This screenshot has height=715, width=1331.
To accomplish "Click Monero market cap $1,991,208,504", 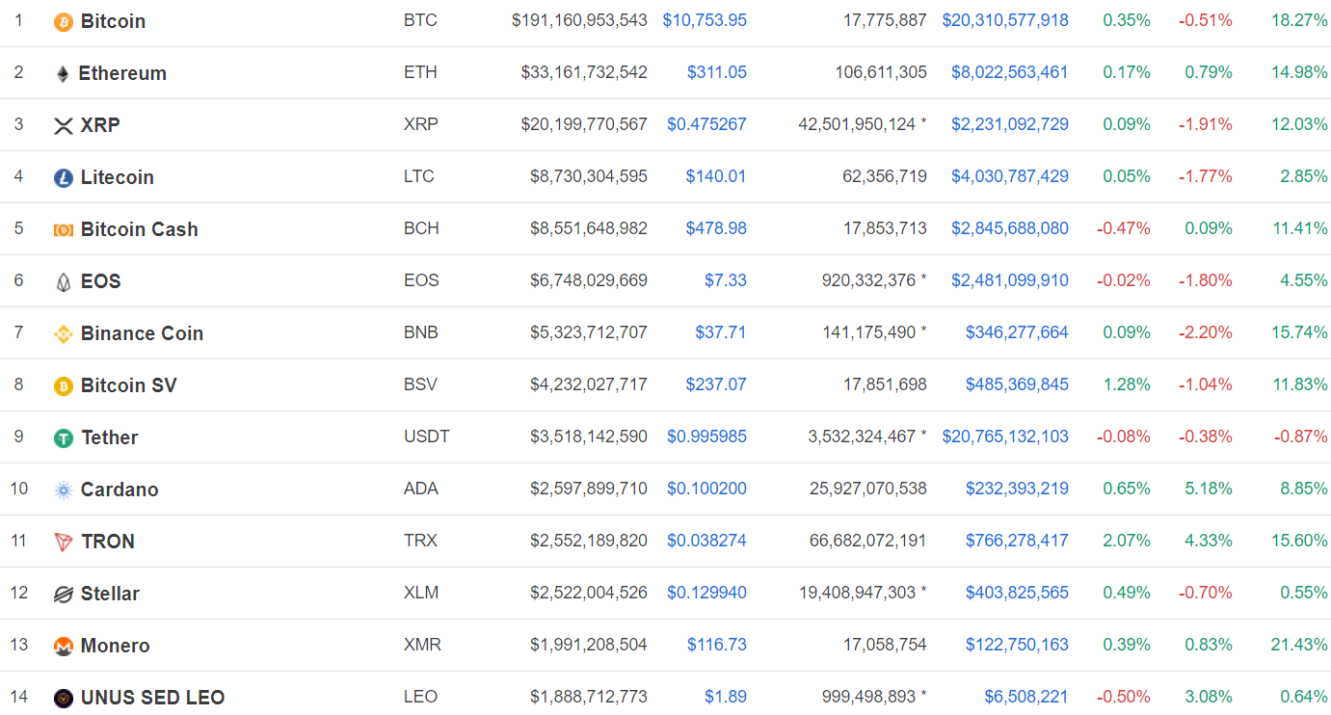I will [588, 645].
